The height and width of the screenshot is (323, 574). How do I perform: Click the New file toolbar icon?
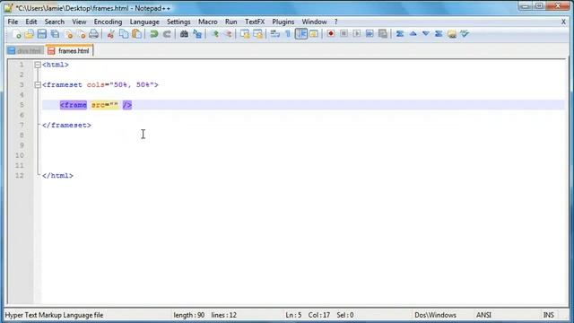pyautogui.click(x=16, y=34)
